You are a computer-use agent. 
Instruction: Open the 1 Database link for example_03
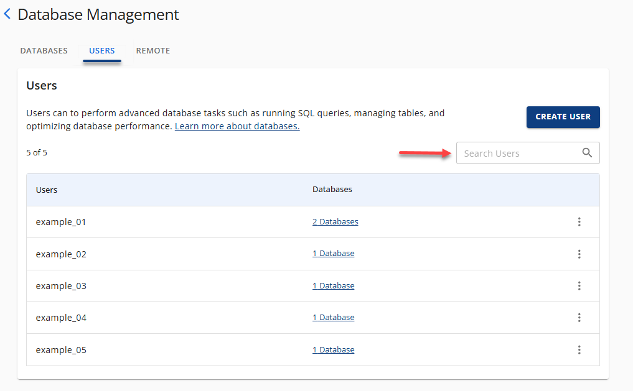click(333, 285)
